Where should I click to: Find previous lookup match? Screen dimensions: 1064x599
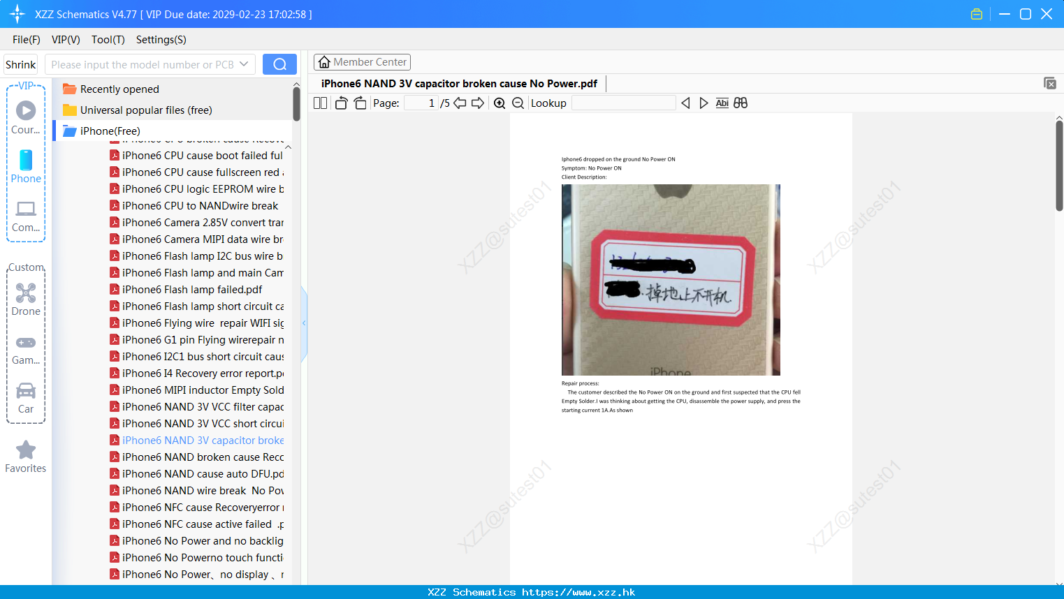pyautogui.click(x=685, y=103)
